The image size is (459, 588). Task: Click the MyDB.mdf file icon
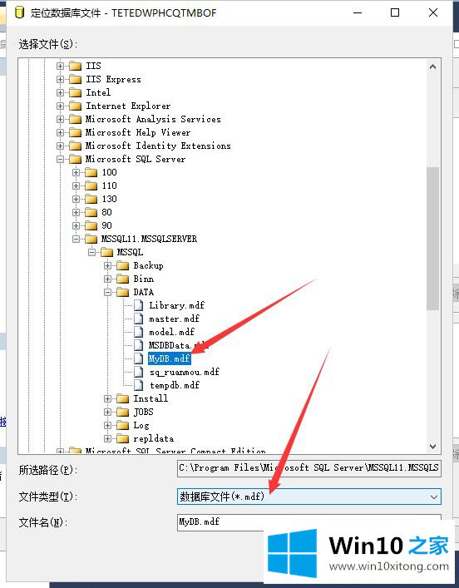point(139,359)
